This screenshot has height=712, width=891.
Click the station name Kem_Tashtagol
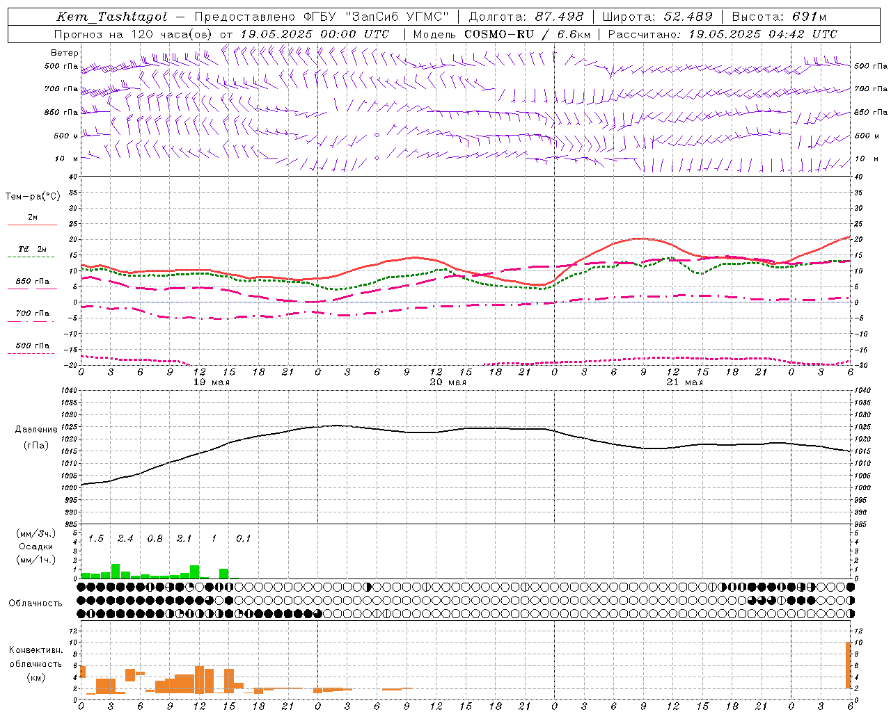pos(112,17)
